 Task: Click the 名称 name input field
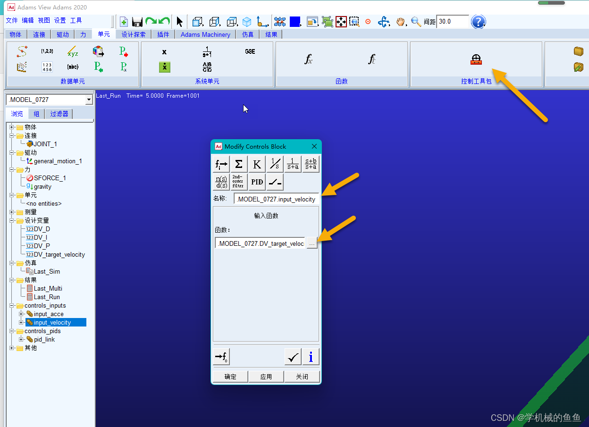[x=276, y=199]
